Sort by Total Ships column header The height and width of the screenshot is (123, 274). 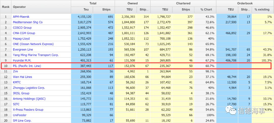click(104, 10)
